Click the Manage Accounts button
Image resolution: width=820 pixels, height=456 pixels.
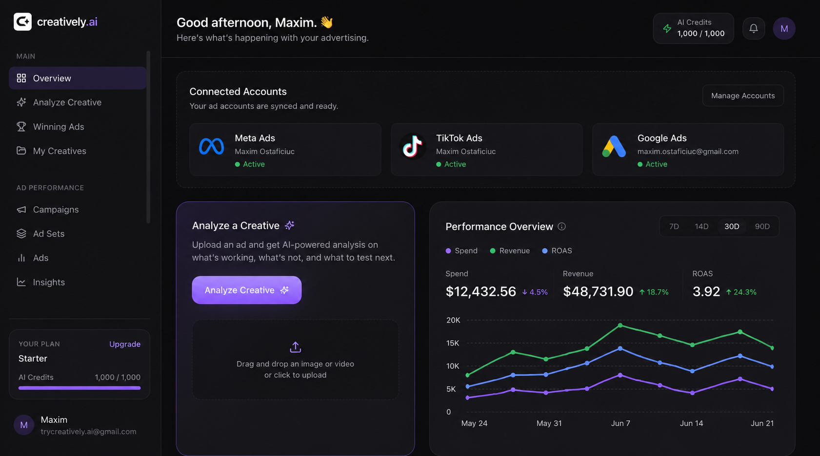pos(743,95)
